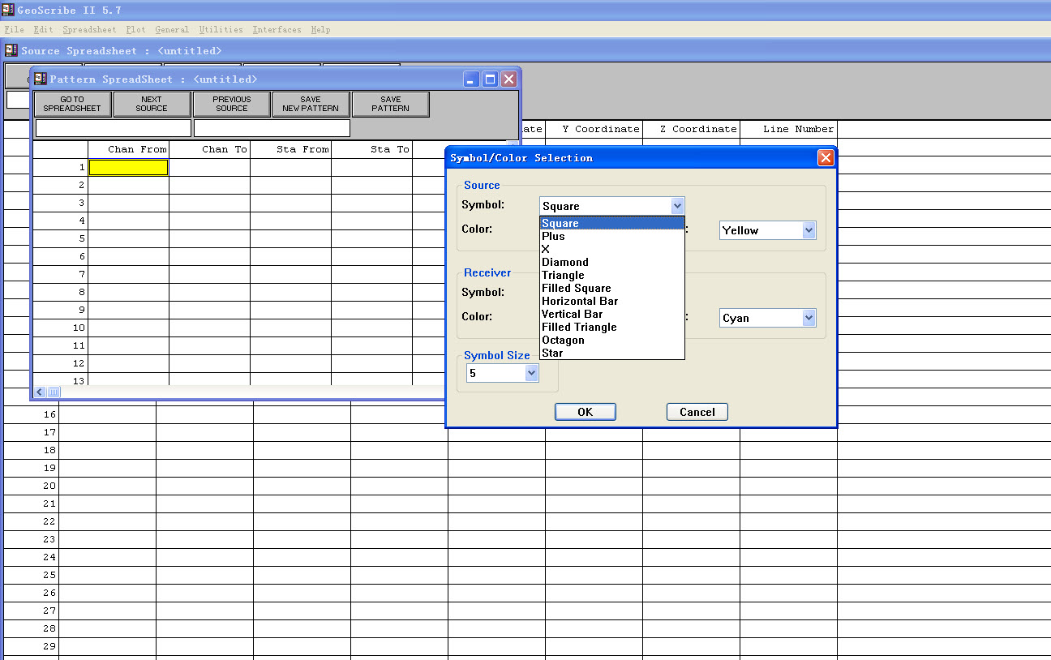
Task: Open the File menu
Action: 14,29
